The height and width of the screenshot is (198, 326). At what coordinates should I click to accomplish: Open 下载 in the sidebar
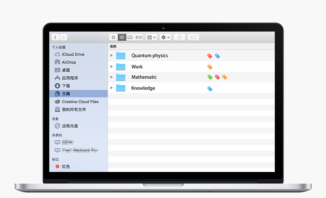coord(66,86)
